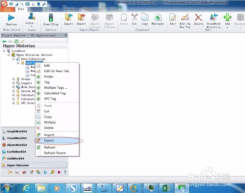The height and width of the screenshot is (193, 245).
Task: Open the EarthWorX64 application pane
Action: [17, 152]
